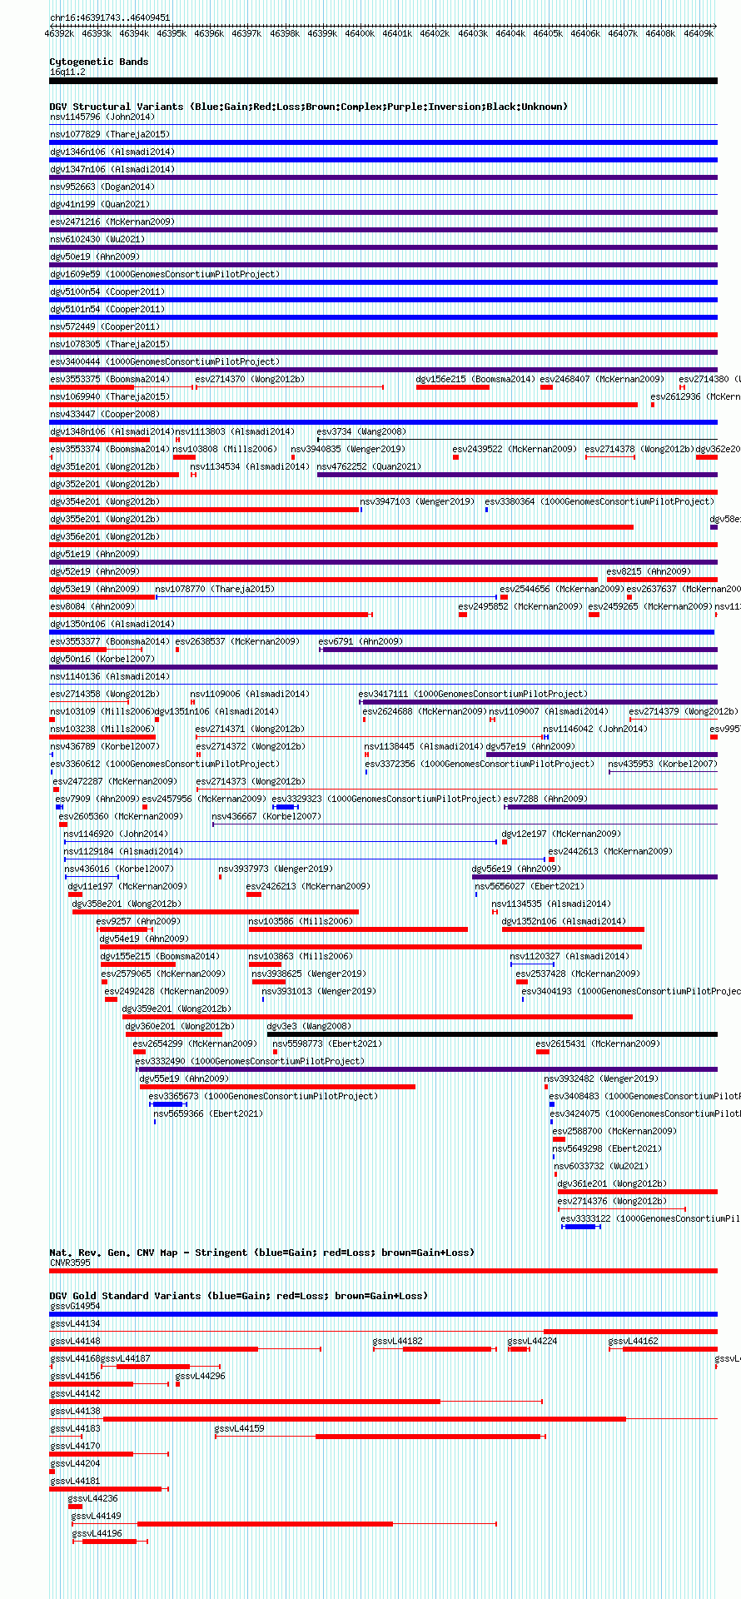The height and width of the screenshot is (1599, 741).
Task: Click nsv952663 (Dogan2014) label
Action: (x=102, y=187)
